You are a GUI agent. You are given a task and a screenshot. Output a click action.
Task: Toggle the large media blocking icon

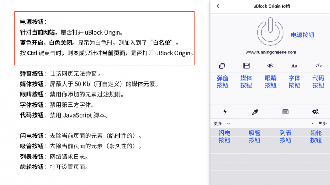(x=246, y=66)
